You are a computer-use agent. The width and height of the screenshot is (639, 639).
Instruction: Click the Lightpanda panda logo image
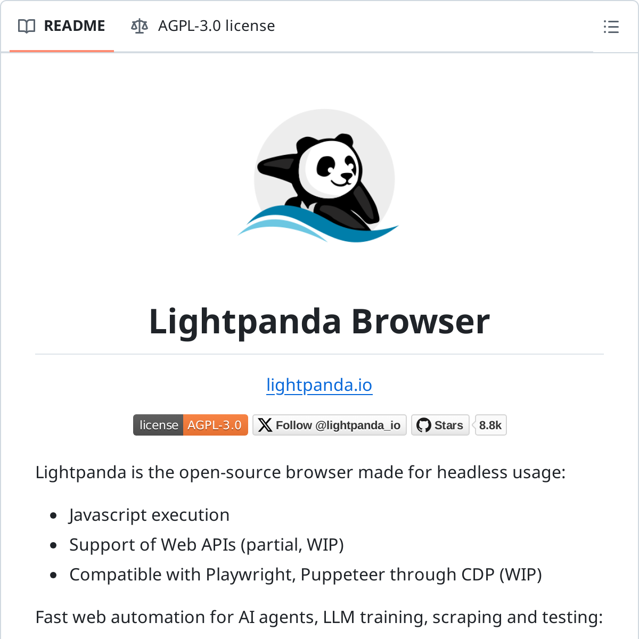point(319,176)
